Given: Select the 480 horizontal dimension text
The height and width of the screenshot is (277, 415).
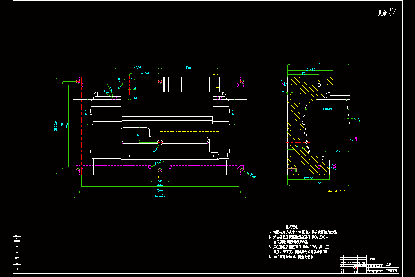Looking at the screenshot, I should pos(160,186).
